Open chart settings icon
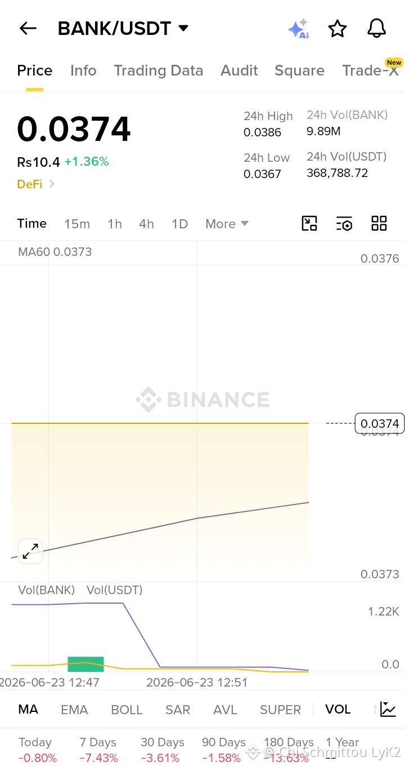 click(x=344, y=224)
